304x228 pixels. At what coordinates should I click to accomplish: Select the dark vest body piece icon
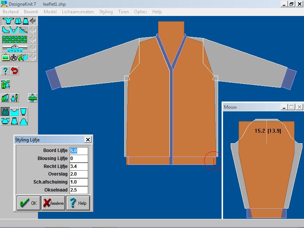coord(5,112)
